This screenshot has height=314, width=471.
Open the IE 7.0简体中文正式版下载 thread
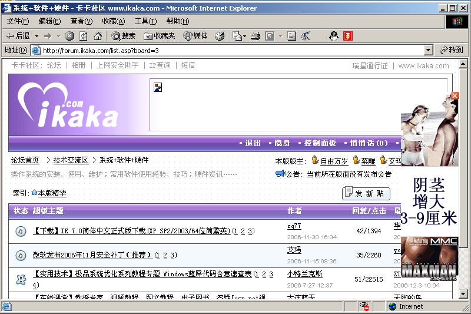tap(131, 231)
